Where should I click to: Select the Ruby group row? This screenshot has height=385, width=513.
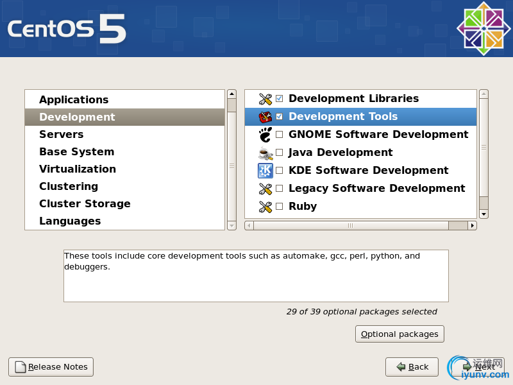tap(360, 207)
